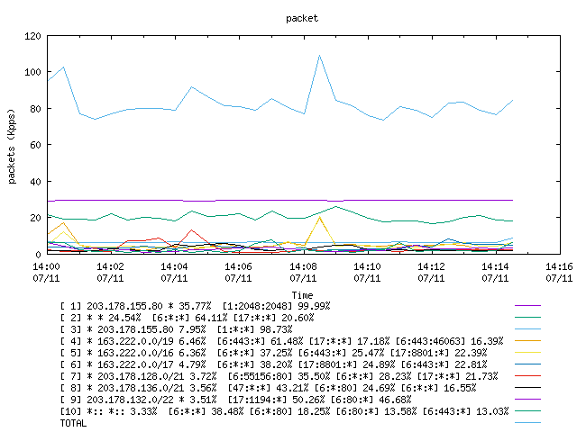The image size is (577, 432).
Task: Select the y-axis label "packets (Kpps)"
Action: point(12,147)
